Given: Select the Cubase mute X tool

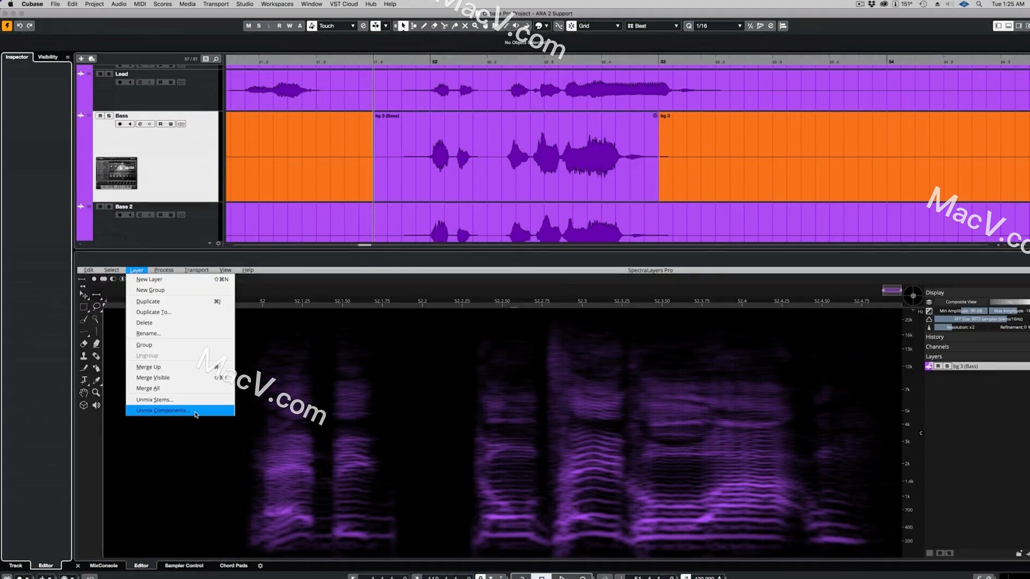Looking at the screenshot, I should coord(465,26).
